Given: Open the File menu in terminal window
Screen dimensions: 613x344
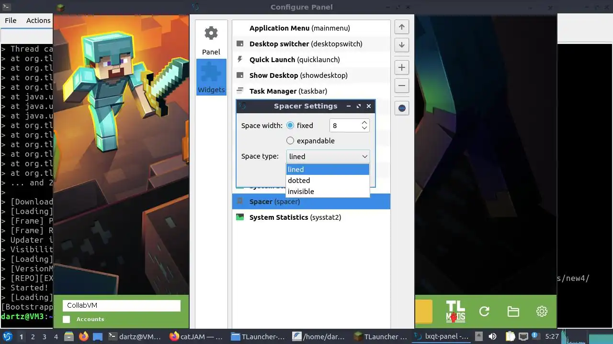Looking at the screenshot, I should tap(11, 21).
